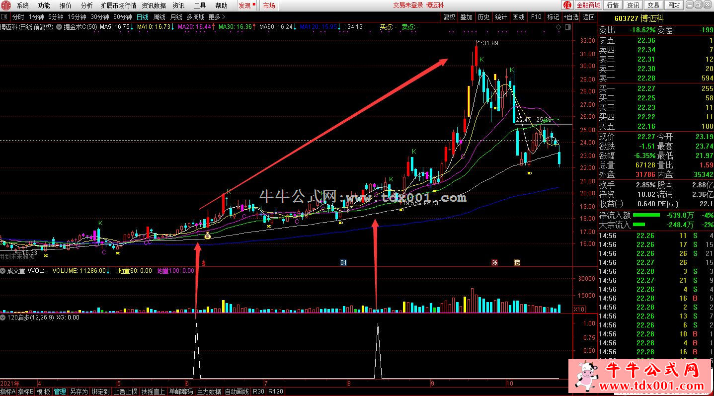Select the 自动画线 indicator
This screenshot has width=714, height=396.
pyautogui.click(x=237, y=392)
